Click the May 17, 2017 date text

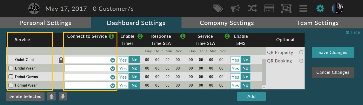point(66,9)
